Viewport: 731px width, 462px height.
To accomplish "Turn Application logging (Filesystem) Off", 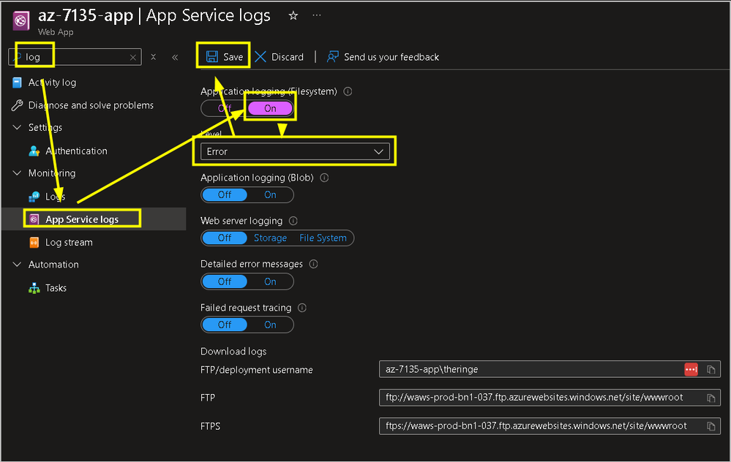I will pos(224,108).
